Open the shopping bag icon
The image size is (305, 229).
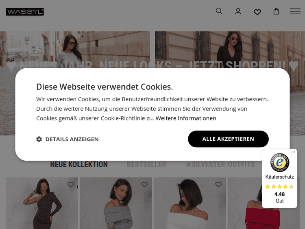(x=276, y=11)
